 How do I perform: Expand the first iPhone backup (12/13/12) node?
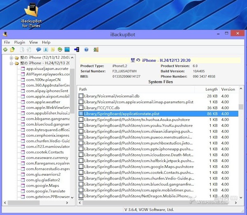12,58
